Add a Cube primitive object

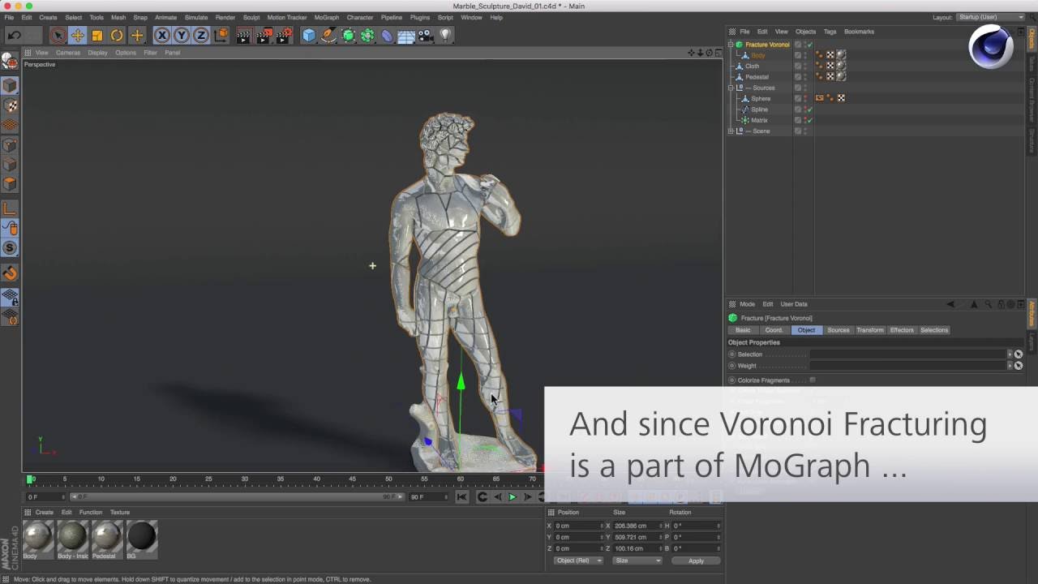tap(309, 35)
